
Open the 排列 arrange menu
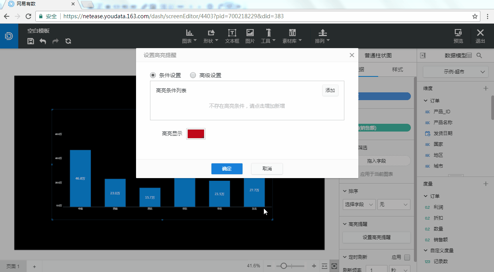coord(322,36)
